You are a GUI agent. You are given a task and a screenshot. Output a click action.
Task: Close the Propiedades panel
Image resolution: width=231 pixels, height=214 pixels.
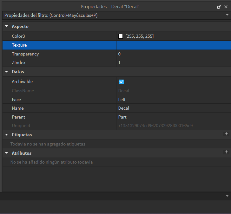[x=226, y=6]
